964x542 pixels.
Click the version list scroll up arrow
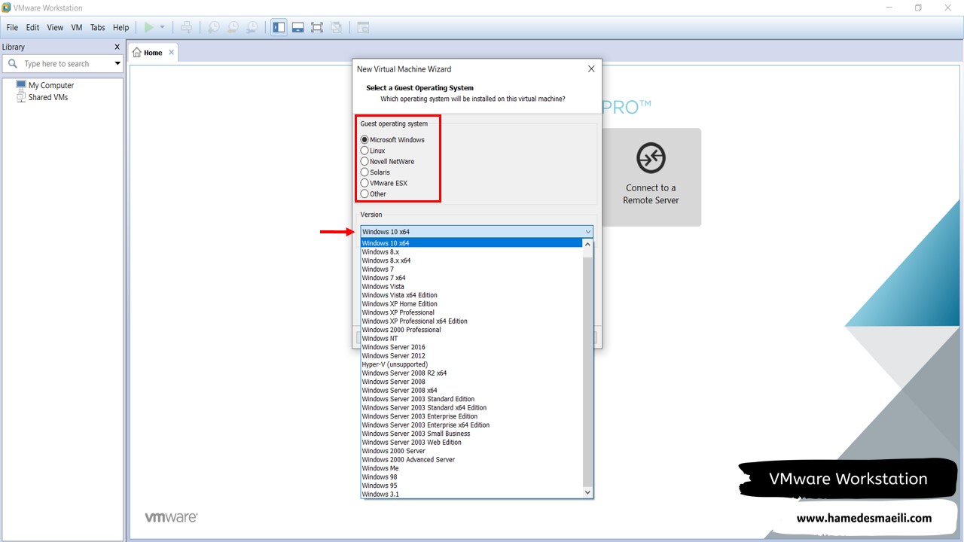point(588,244)
